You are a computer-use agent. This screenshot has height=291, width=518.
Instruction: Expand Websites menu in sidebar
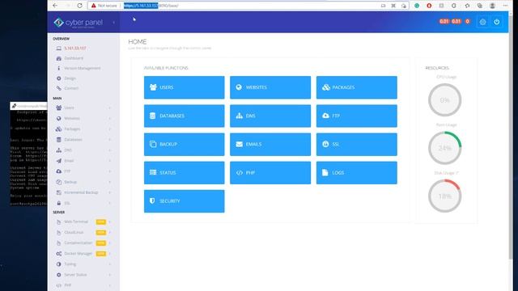pyautogui.click(x=83, y=118)
